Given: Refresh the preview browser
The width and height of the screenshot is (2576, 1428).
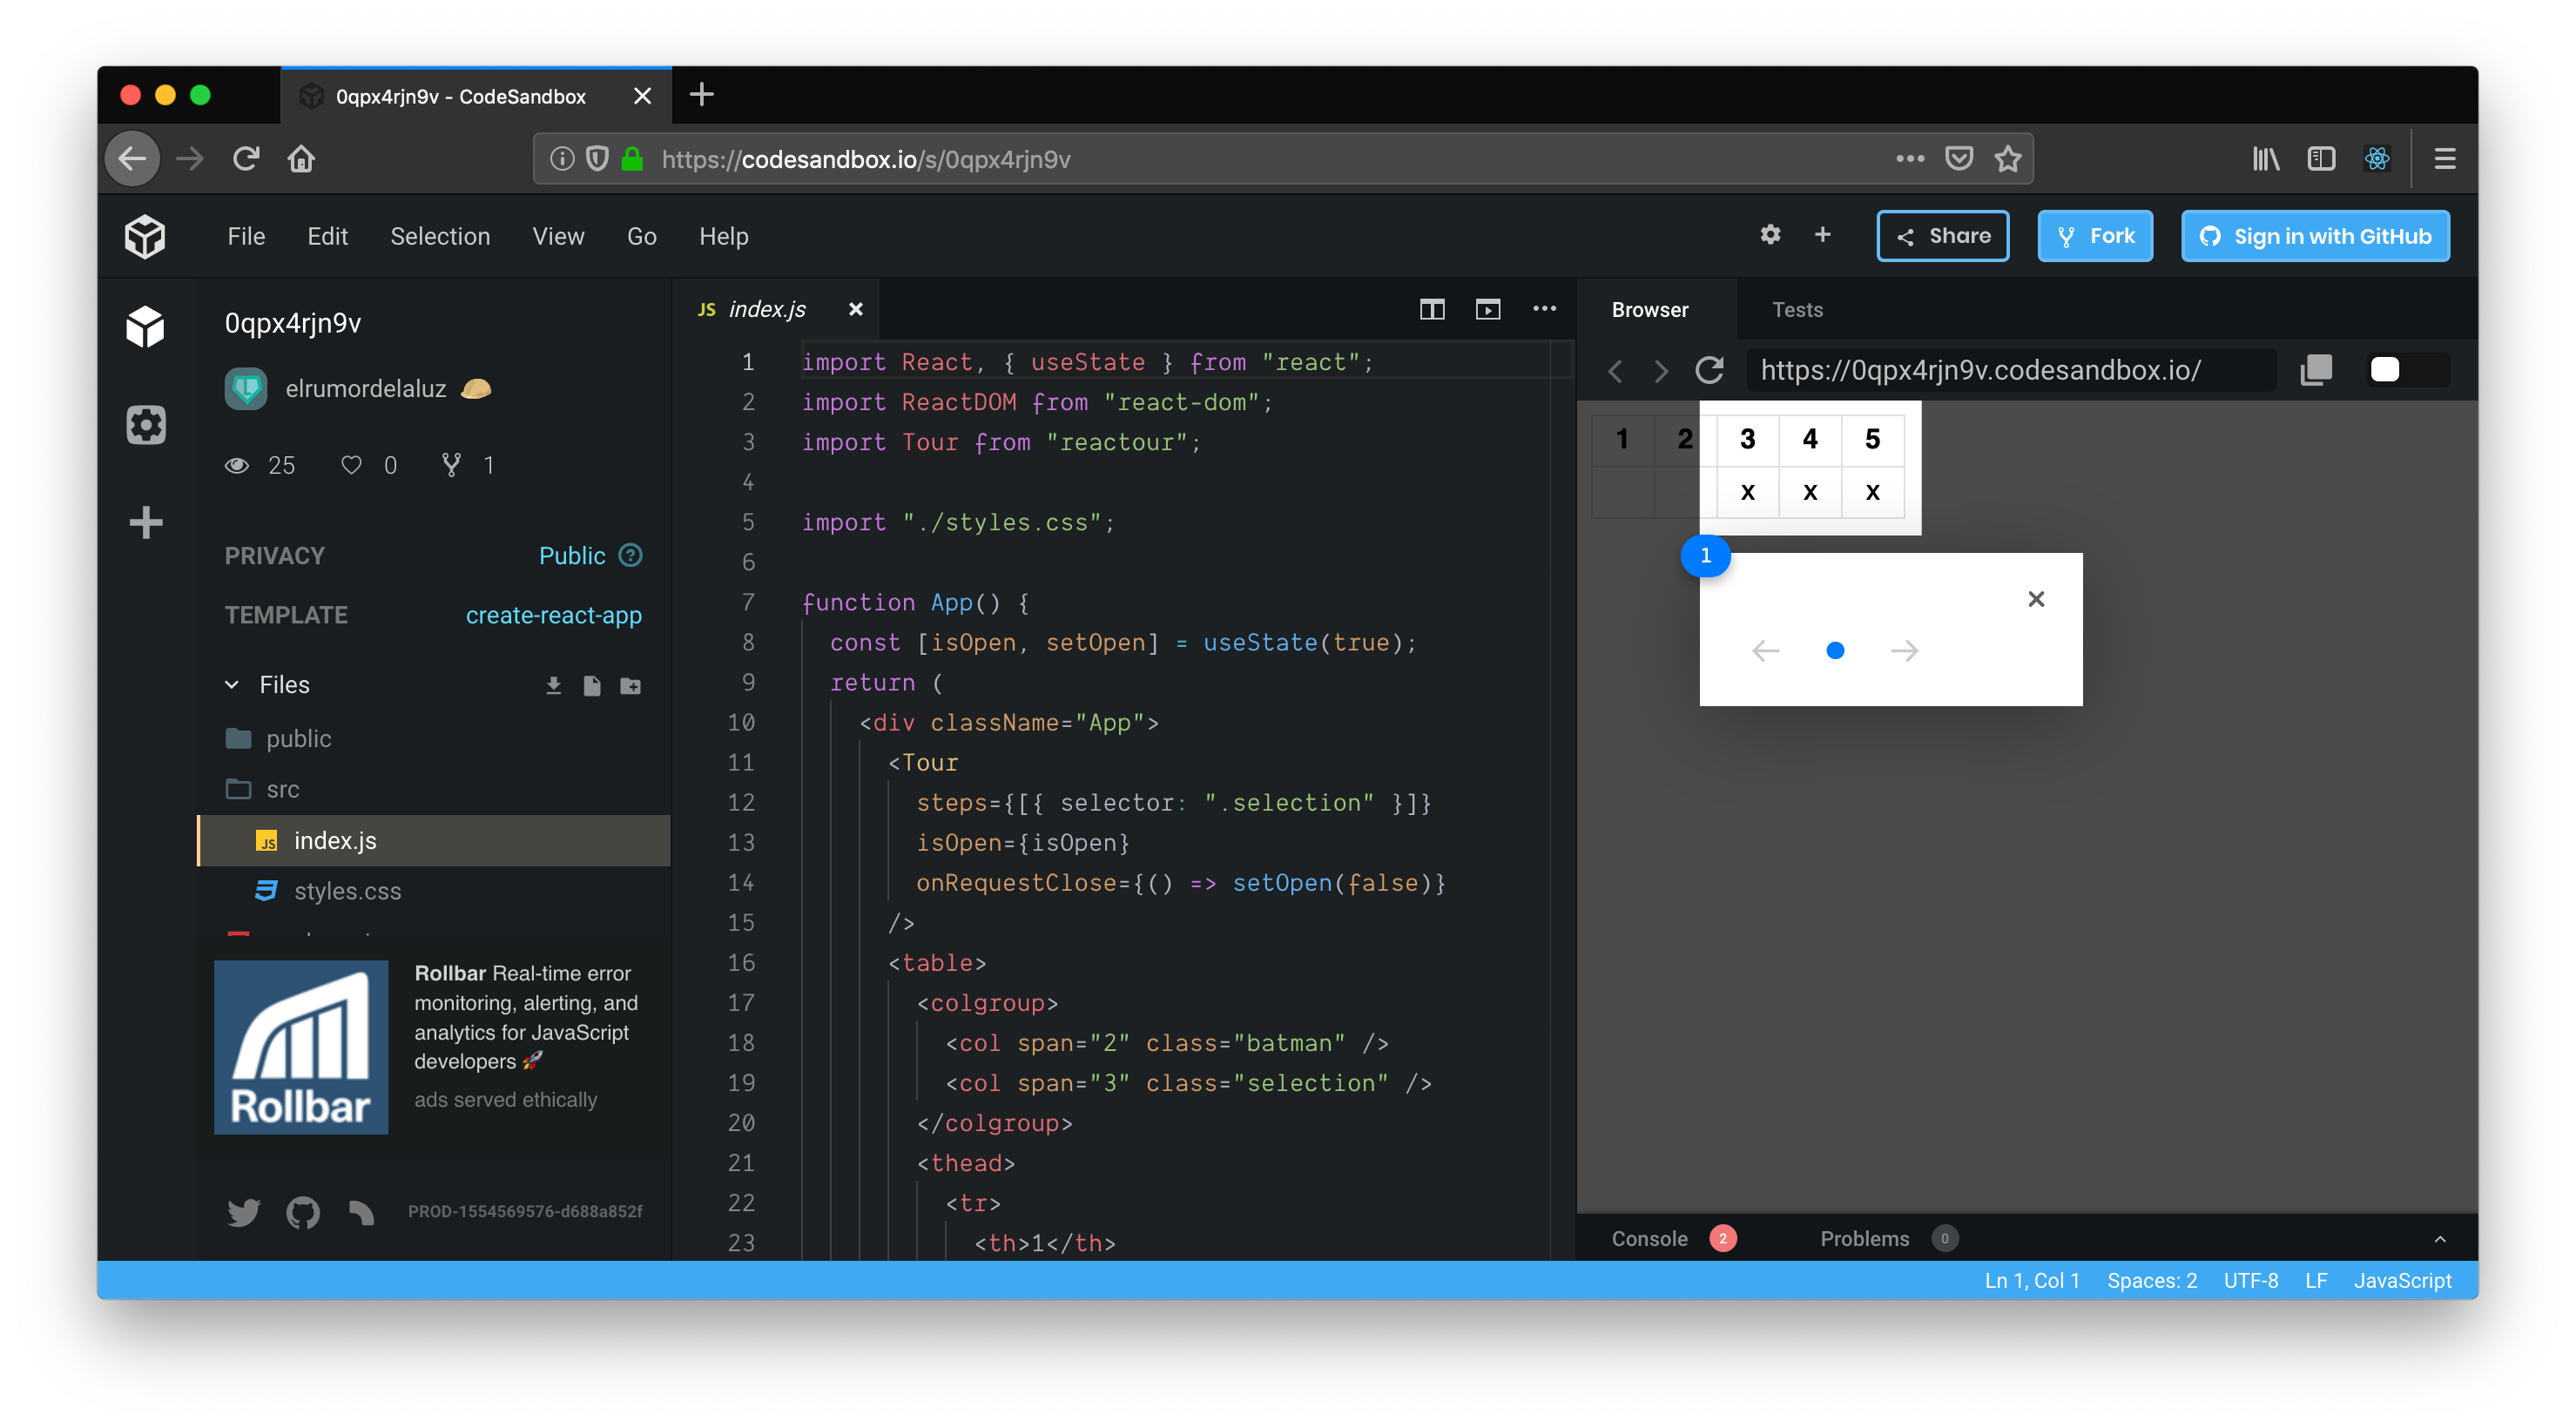Looking at the screenshot, I should (1709, 370).
